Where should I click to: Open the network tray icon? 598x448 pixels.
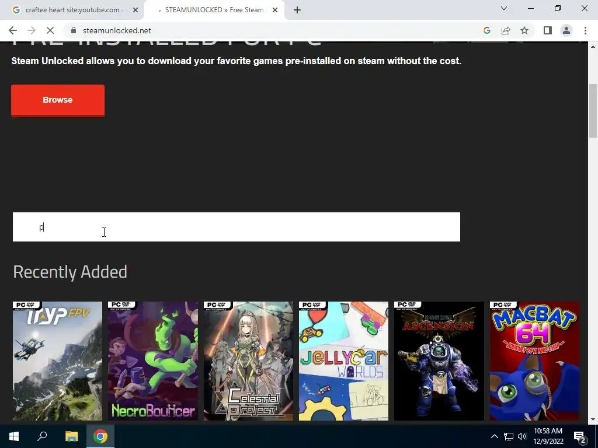(509, 436)
